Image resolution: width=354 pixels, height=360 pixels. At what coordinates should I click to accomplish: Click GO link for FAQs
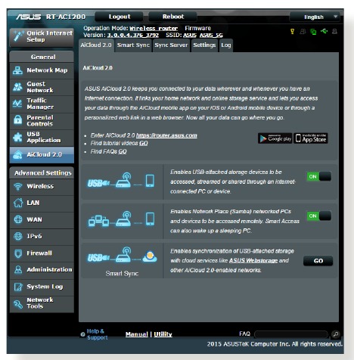point(123,151)
